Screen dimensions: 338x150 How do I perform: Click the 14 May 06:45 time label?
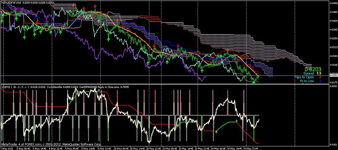coord(219,148)
